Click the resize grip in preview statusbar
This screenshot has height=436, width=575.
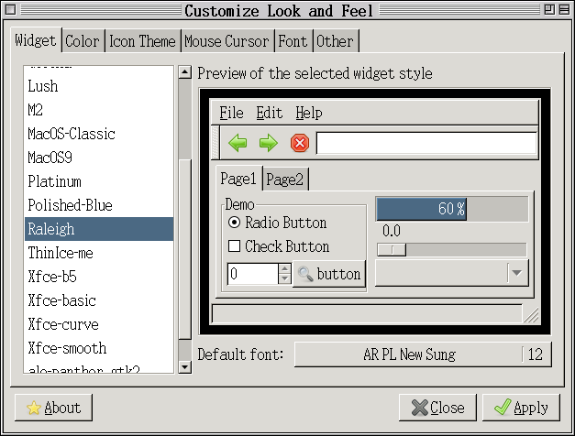(531, 314)
